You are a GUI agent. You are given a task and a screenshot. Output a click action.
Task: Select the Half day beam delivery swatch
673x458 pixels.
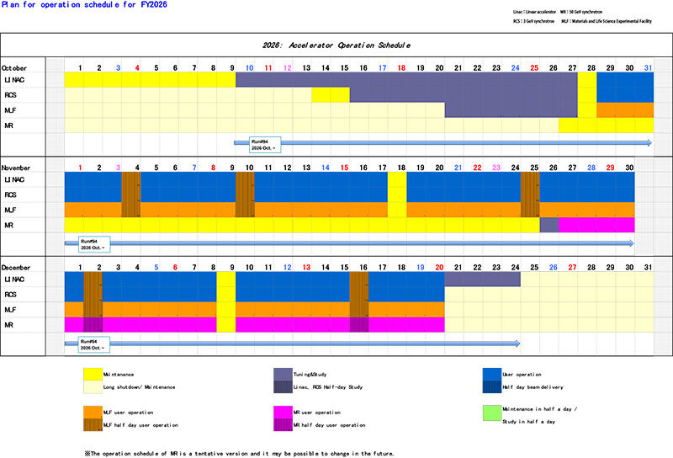(x=492, y=387)
